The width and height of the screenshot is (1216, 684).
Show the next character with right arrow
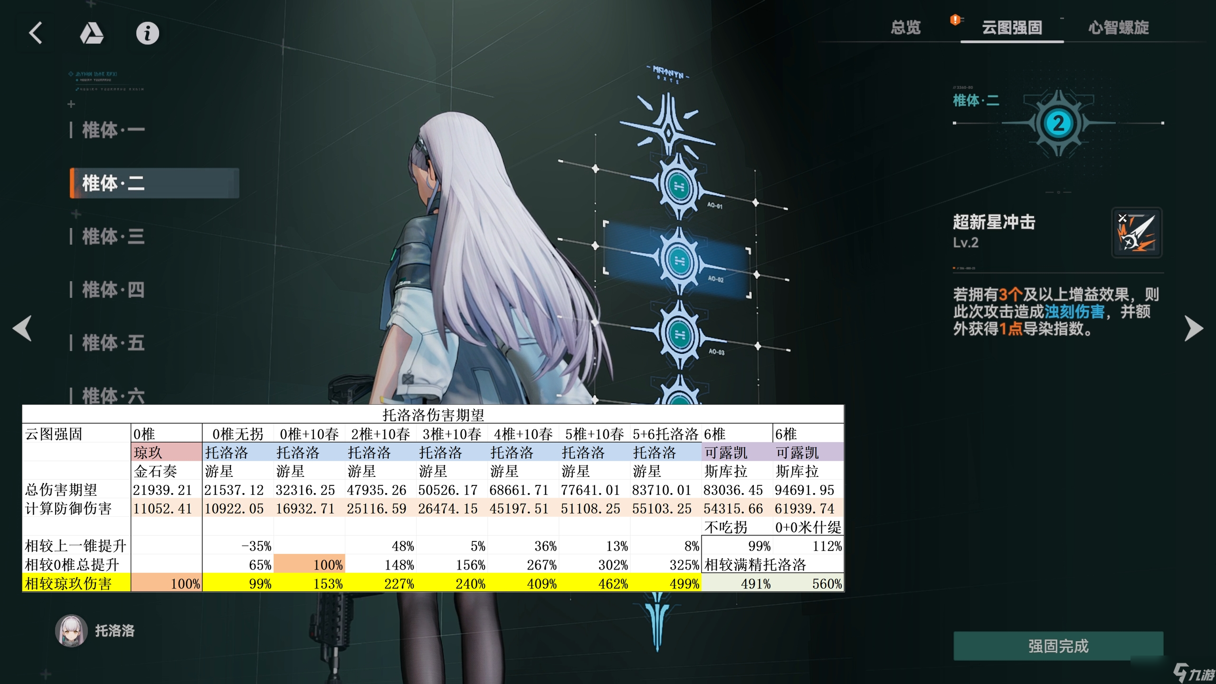[x=1193, y=328]
